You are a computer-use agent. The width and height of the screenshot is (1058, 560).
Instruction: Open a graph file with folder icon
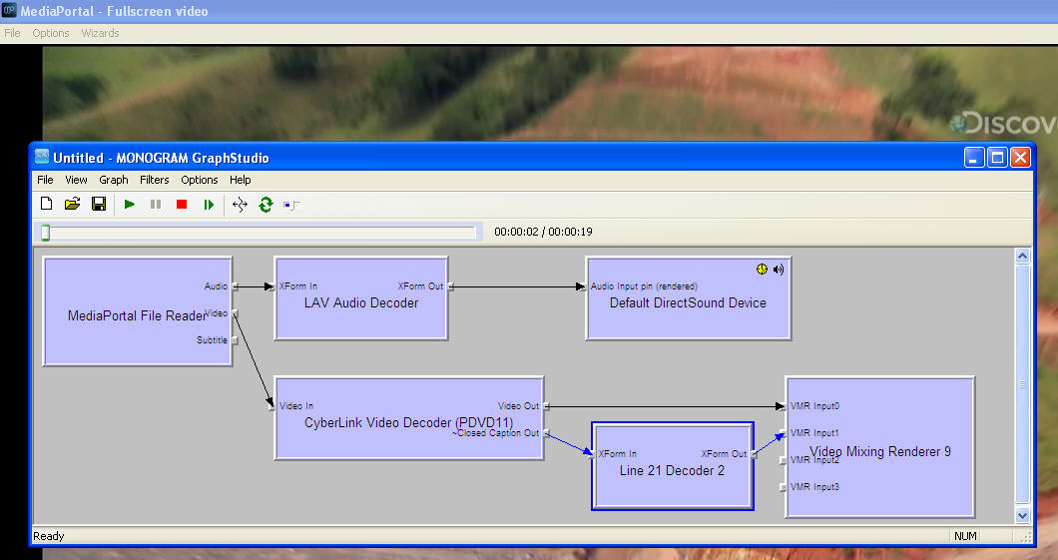(x=72, y=204)
